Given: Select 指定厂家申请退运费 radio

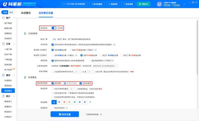Looking at the screenshot, I should [x=101, y=55].
